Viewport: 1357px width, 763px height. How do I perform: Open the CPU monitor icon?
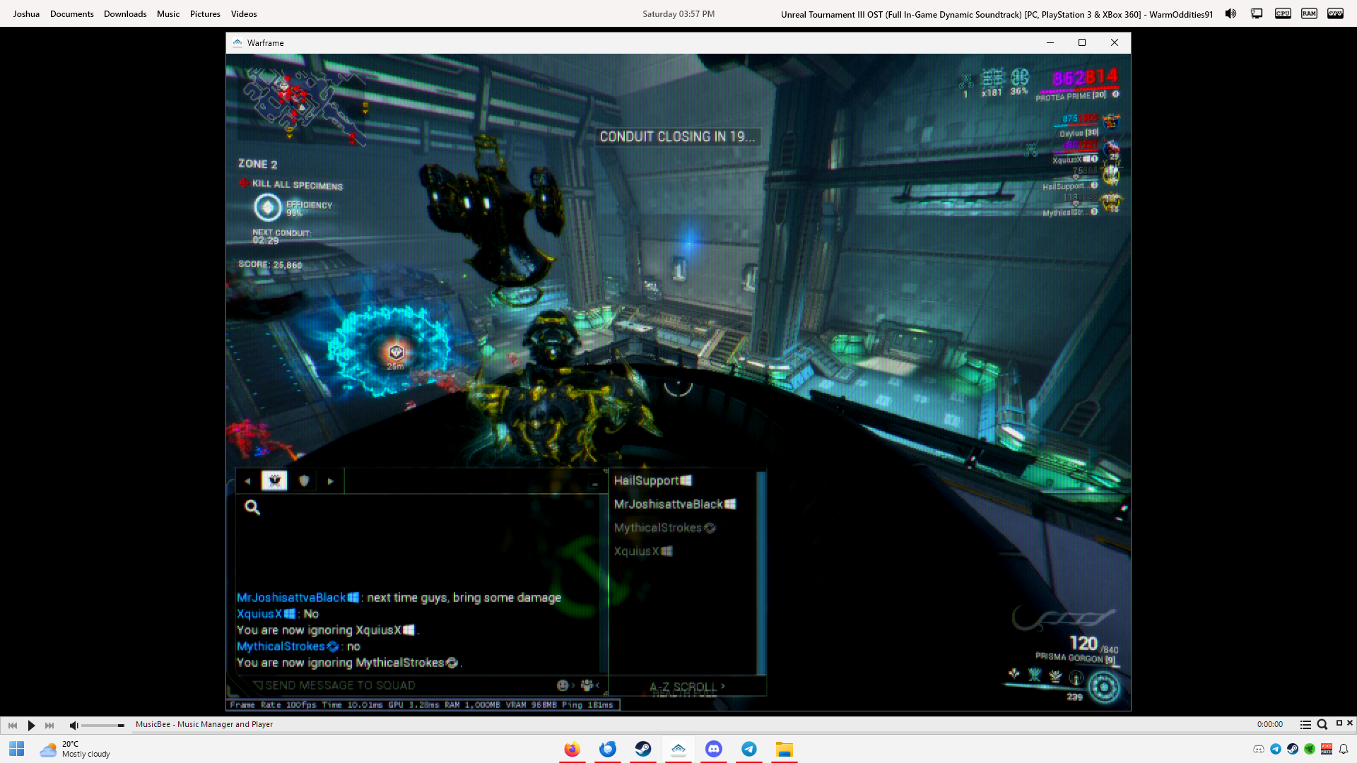(1283, 13)
